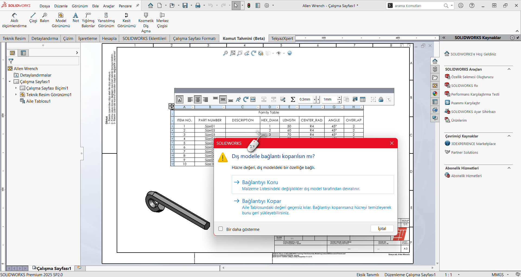The width and height of the screenshot is (521, 277).
Task: Open Appearances color ball in task pane
Action: click(435, 94)
